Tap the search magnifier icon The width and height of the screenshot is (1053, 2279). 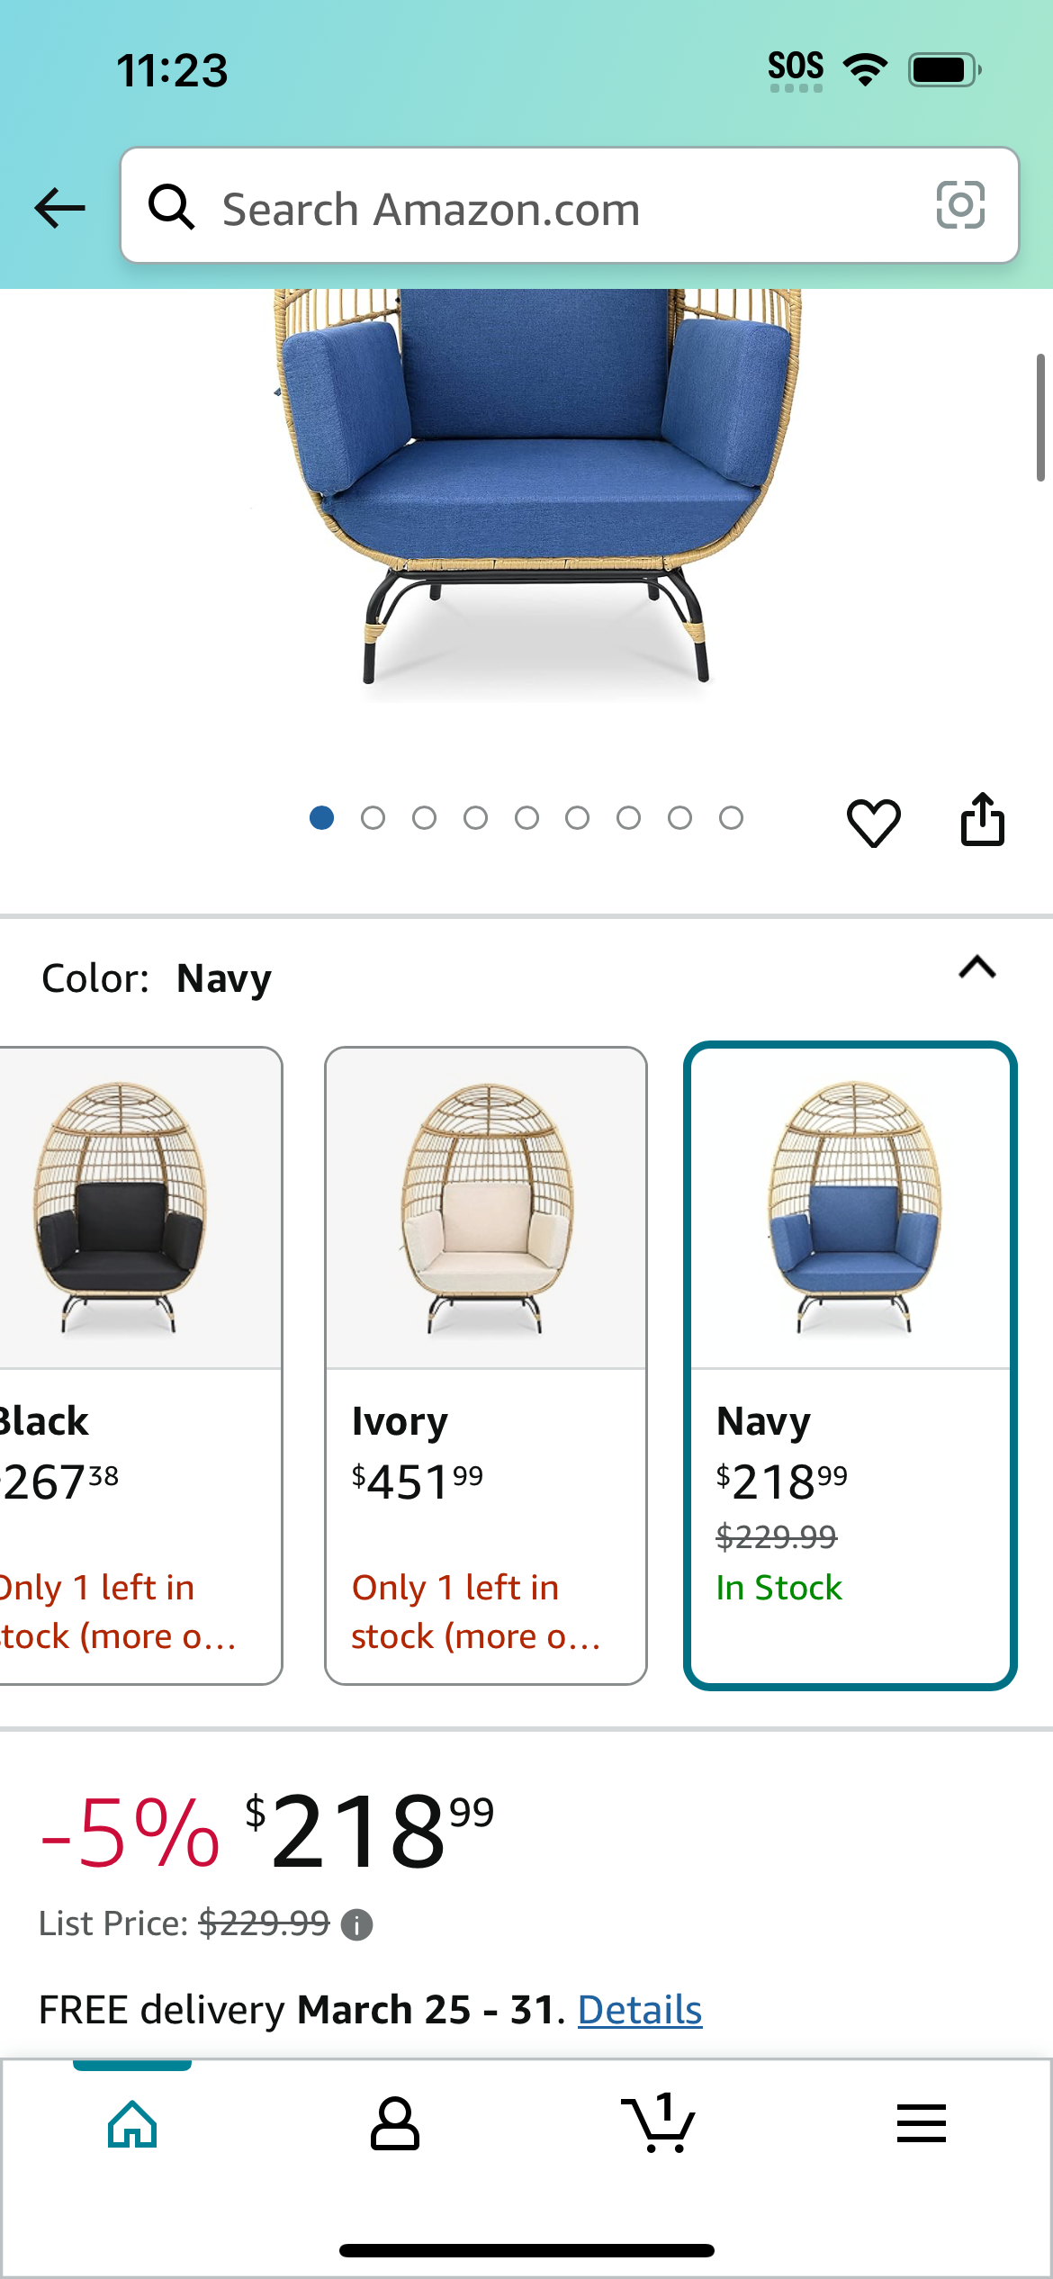point(171,207)
